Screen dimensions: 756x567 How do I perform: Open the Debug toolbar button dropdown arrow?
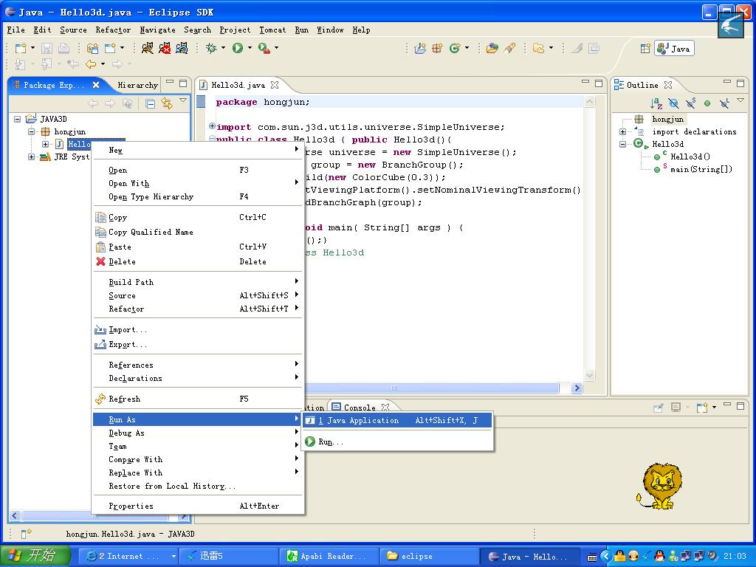click(223, 48)
